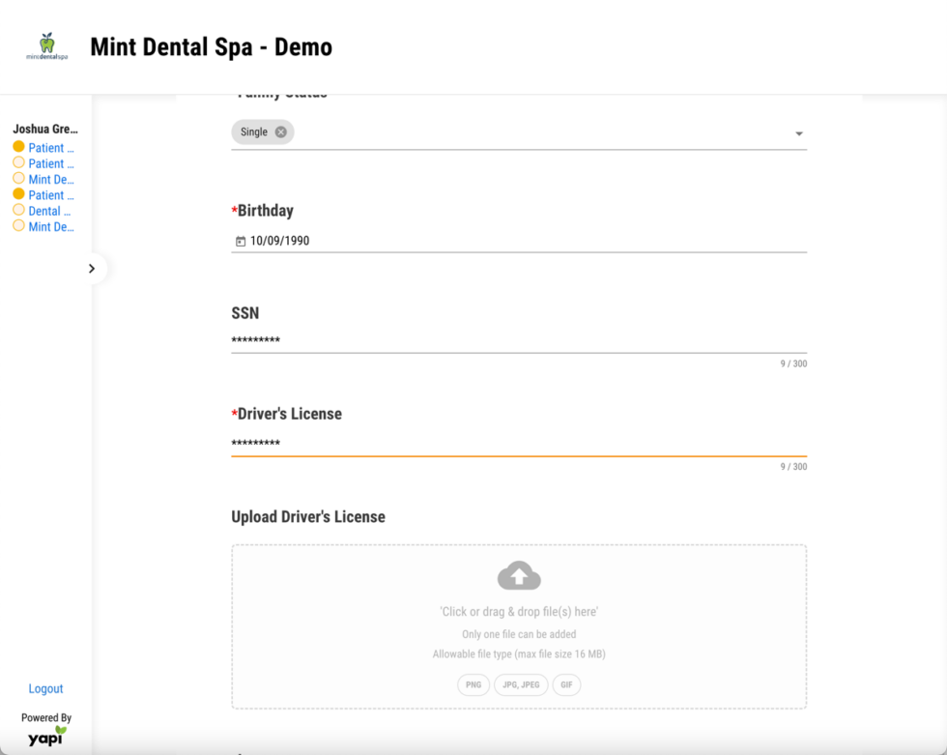Click the JPG, JPEG chip
This screenshot has height=755, width=947.
point(521,684)
